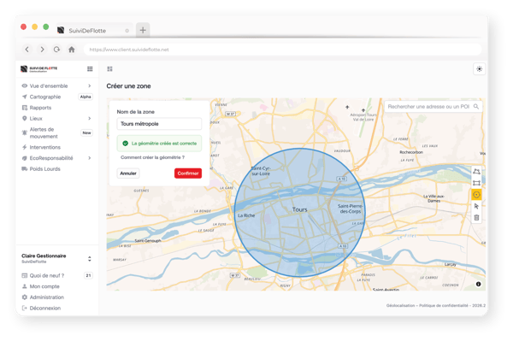Open Quoi de neuf ?
Viewport: 513px width, 341px height.
pyautogui.click(x=47, y=275)
